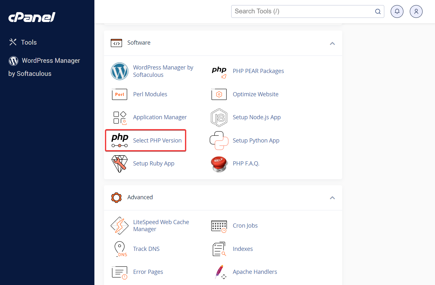Viewport: 435px width, 285px height.
Task: Click the WordPress Manager icon in Software
Action: (x=120, y=71)
